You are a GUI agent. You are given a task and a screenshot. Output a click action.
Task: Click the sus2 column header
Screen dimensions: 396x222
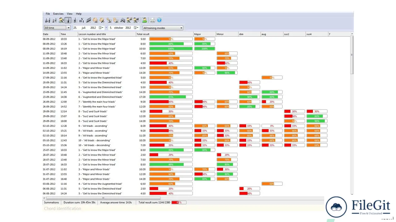294,34
